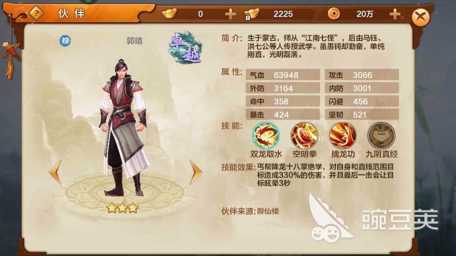This screenshot has width=456, height=256.
Task: Add gold ingots with the plus button
Action: coord(230,14)
